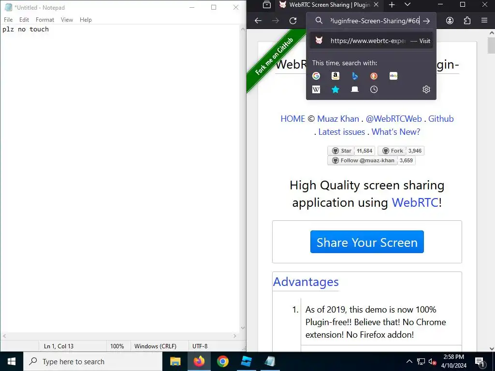Screen dimensions: 495x371
Task: Visit suggested webrtc-experiment URL row
Action: [x=371, y=41]
